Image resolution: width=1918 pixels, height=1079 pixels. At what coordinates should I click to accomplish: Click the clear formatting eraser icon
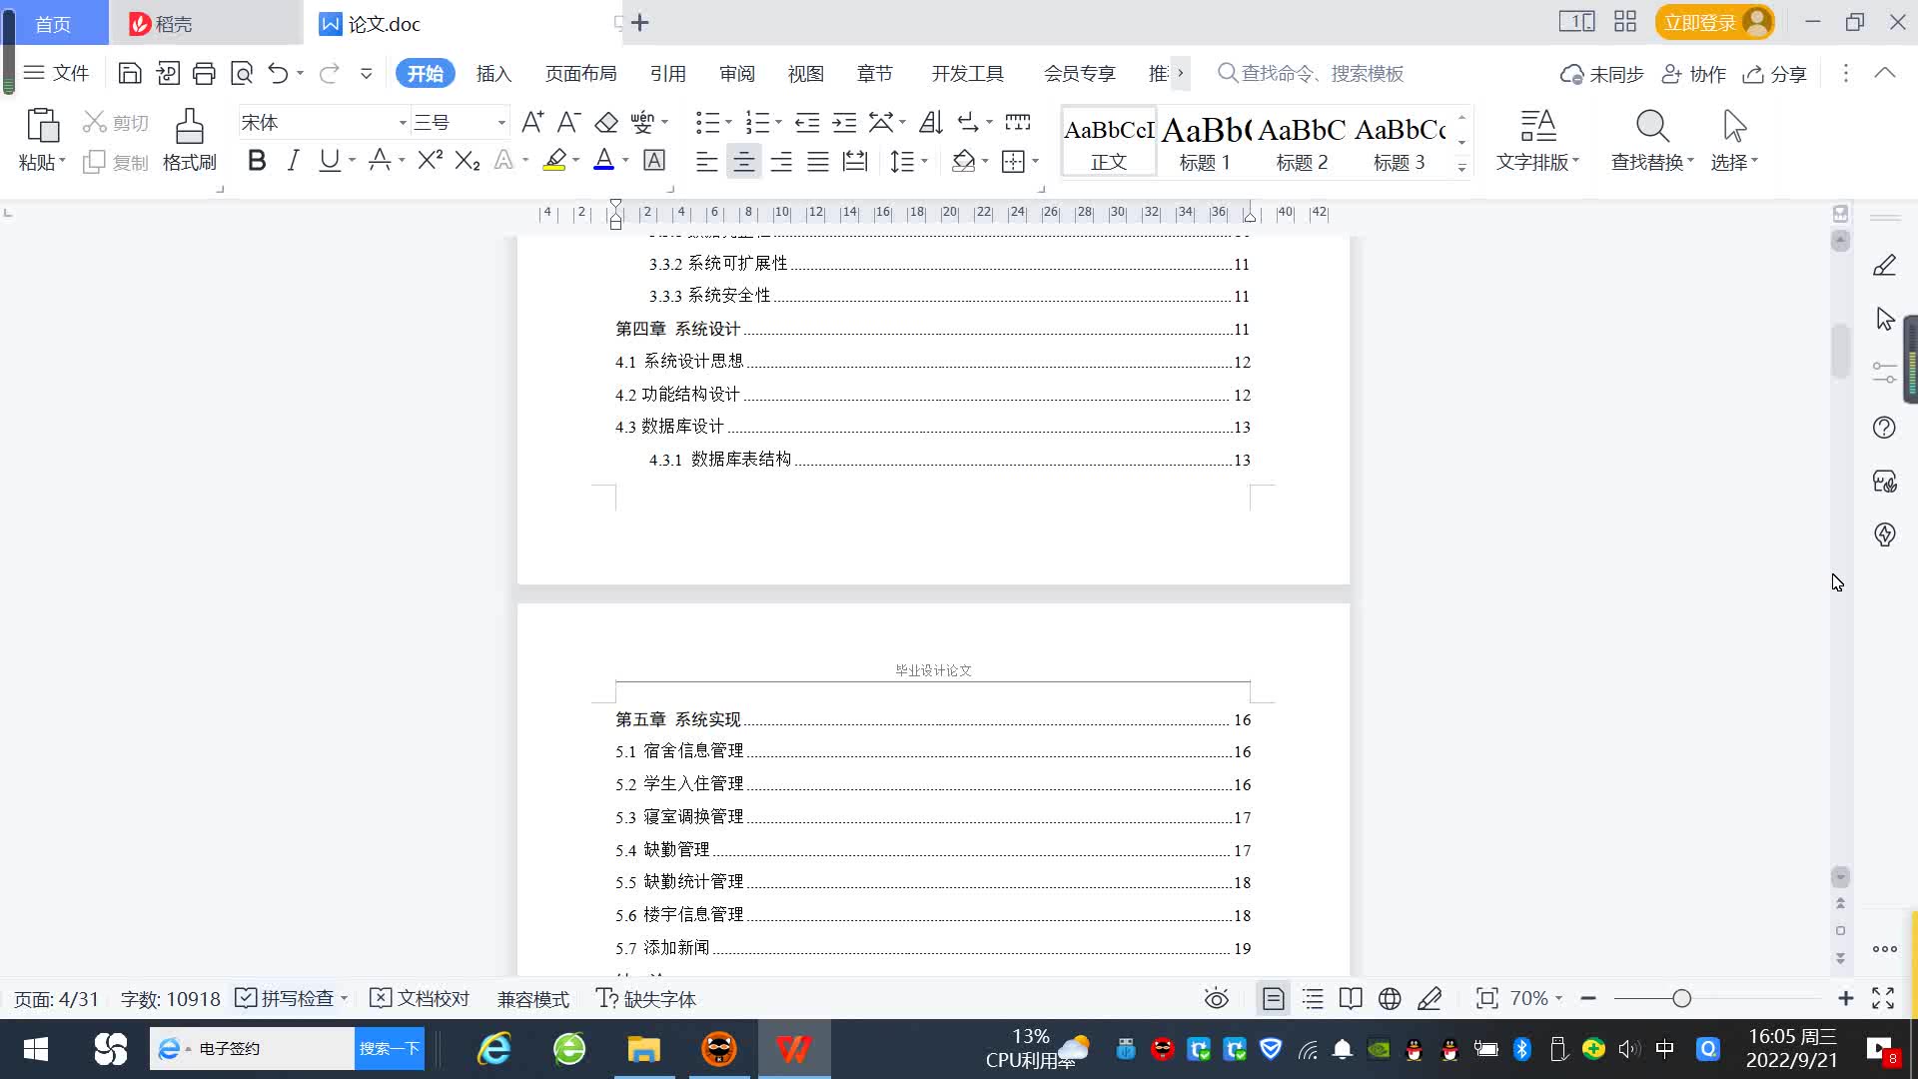pos(606,123)
